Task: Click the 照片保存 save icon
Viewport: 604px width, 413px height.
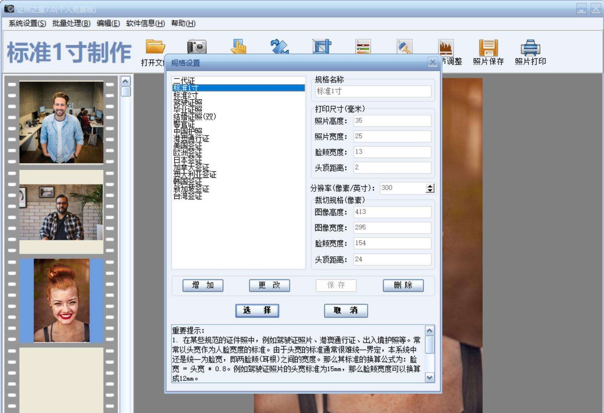Action: pyautogui.click(x=488, y=46)
